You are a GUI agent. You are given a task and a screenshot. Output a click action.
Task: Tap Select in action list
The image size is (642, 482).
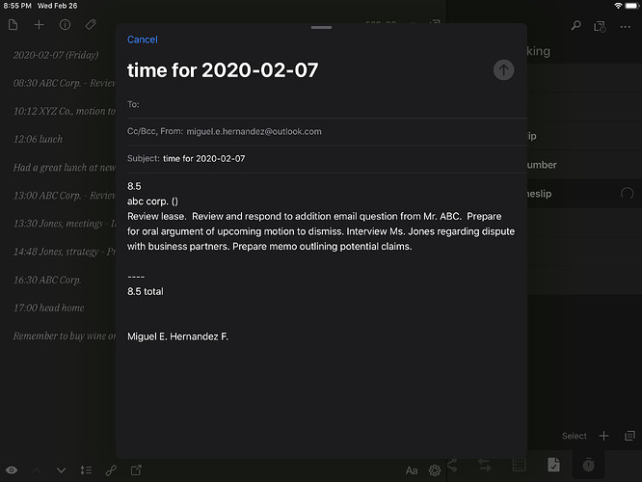(x=574, y=436)
